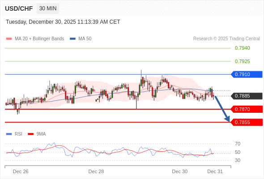Click the Dec 30 date axis label
Viewport: 264px width, 179px height.
coord(179,171)
